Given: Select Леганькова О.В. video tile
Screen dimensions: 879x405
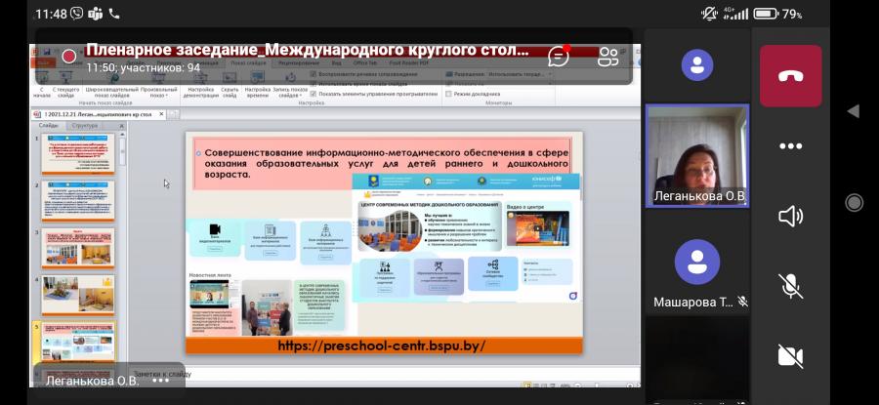Looking at the screenshot, I should pos(696,156).
